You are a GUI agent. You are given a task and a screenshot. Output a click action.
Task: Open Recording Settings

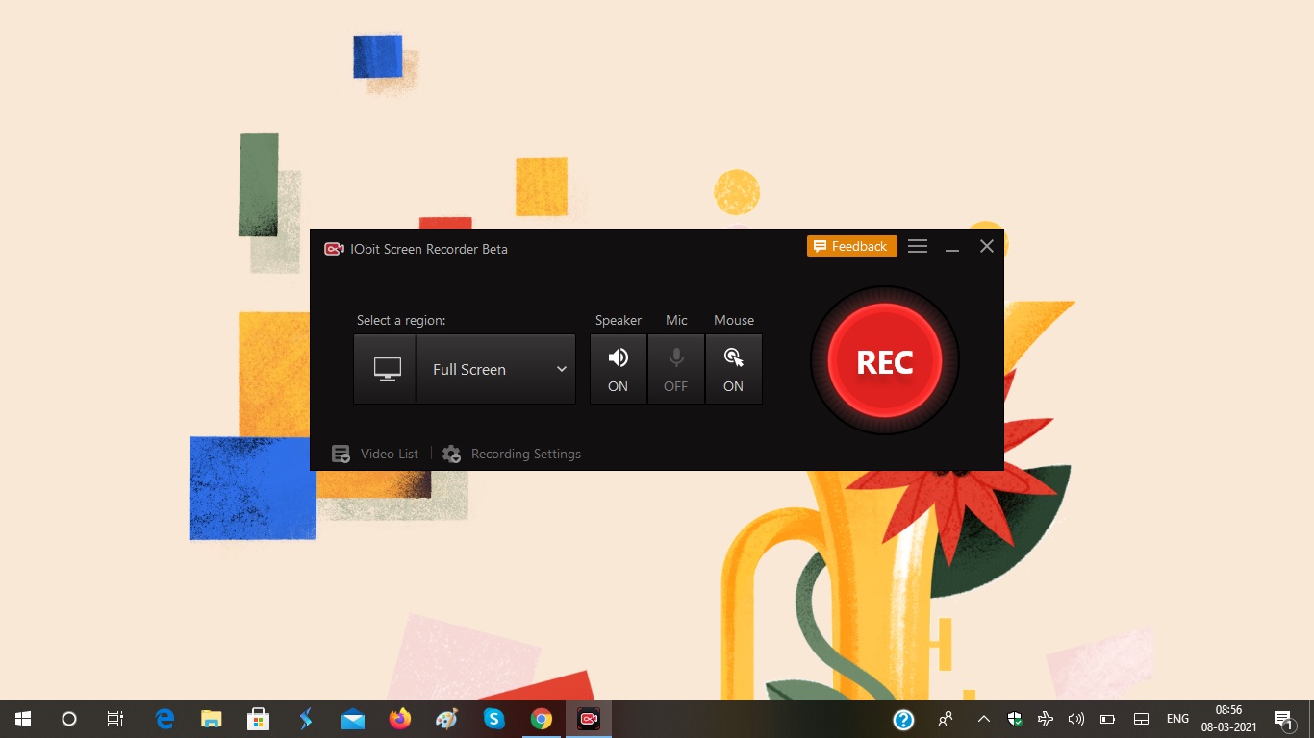pyautogui.click(x=512, y=454)
